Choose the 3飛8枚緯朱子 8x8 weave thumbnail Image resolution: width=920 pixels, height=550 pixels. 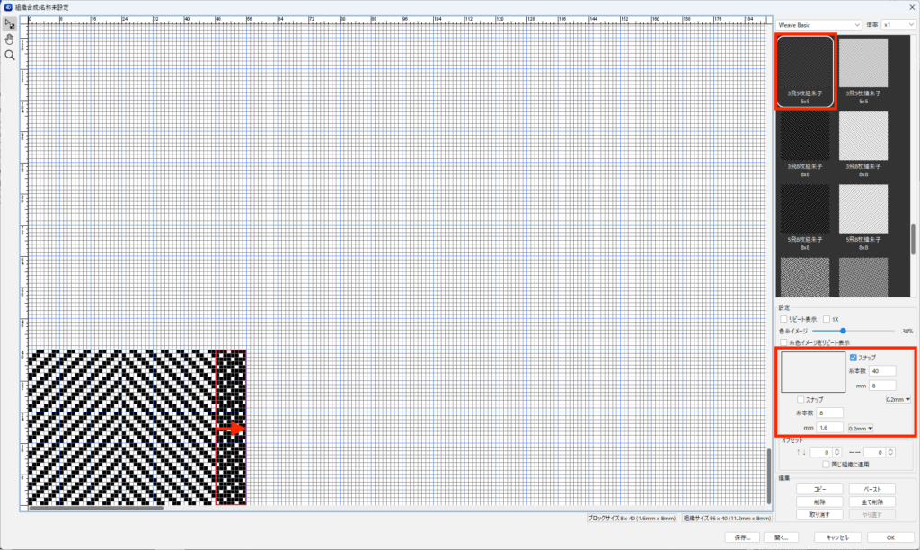click(863, 145)
